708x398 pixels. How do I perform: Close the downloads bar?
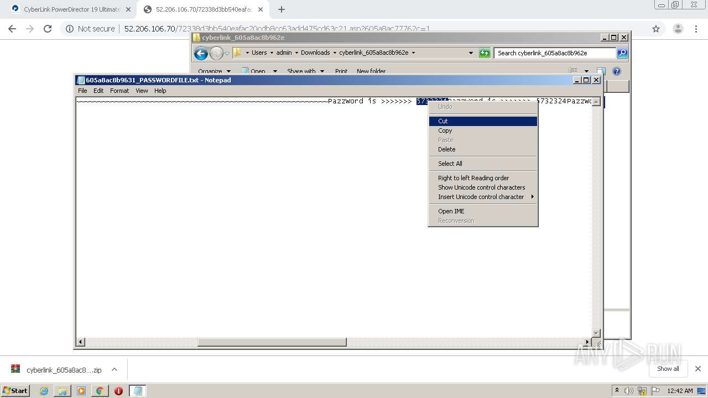click(x=698, y=369)
